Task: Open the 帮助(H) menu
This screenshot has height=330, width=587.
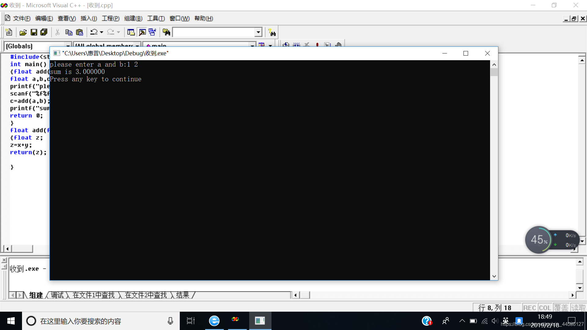Action: click(x=204, y=18)
